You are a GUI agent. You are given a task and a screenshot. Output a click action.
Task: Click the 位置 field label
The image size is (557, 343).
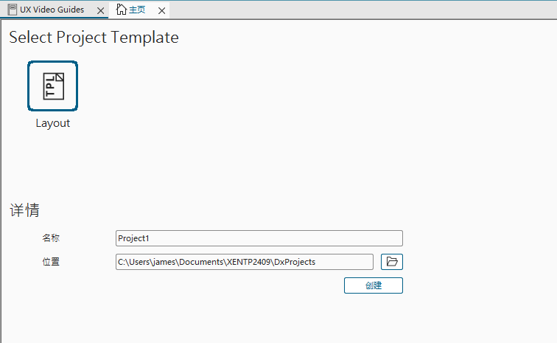51,262
